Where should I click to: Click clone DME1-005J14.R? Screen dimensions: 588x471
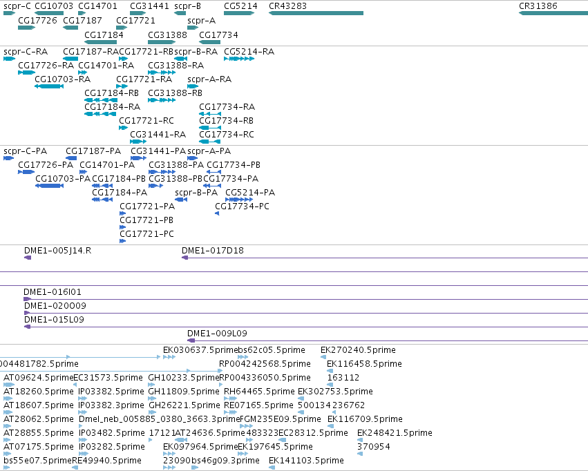click(x=57, y=251)
